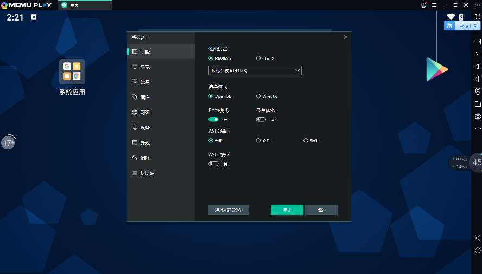
Task: Open emulator settings gear in right toolbar
Action: point(478,116)
